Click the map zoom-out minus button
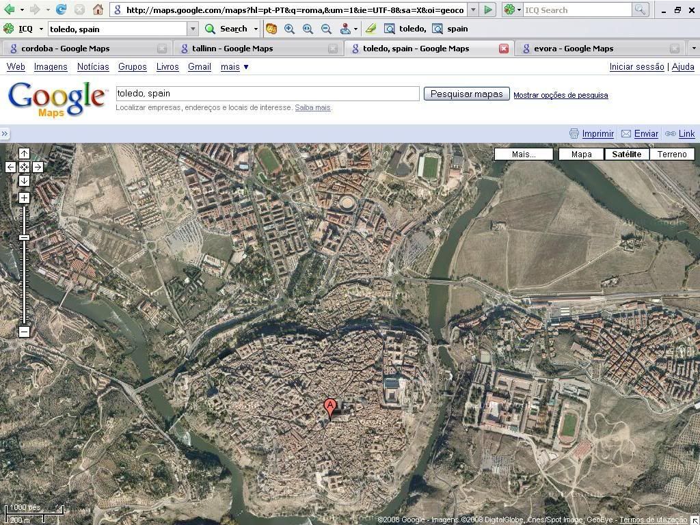The height and width of the screenshot is (525, 700). click(24, 332)
